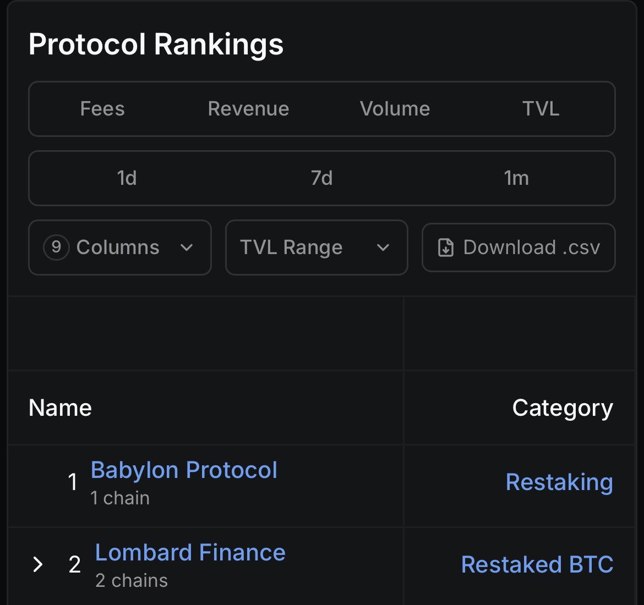Viewport: 644px width, 605px height.
Task: Choose the 1m time period
Action: 516,178
